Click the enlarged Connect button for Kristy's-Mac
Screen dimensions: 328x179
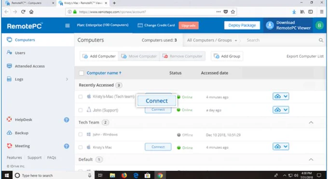[x=157, y=101]
